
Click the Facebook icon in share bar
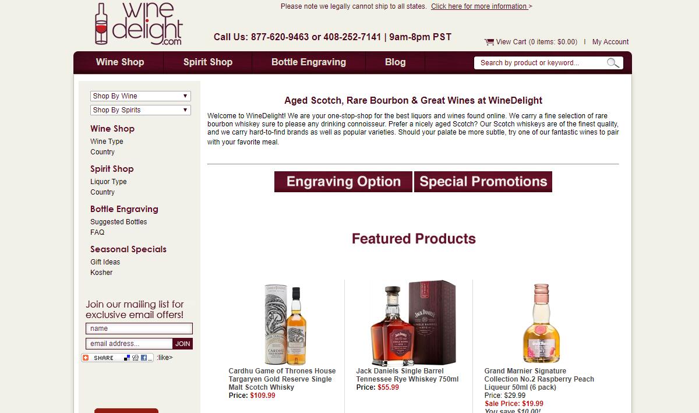(144, 358)
